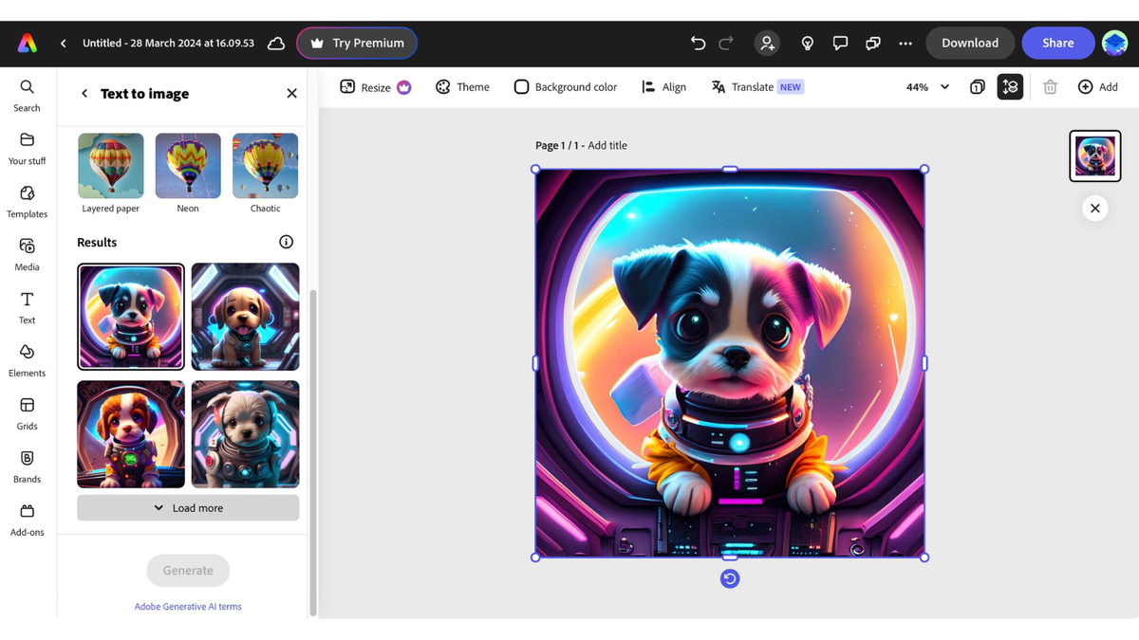Open the comments icon in the top bar

pyautogui.click(x=840, y=43)
